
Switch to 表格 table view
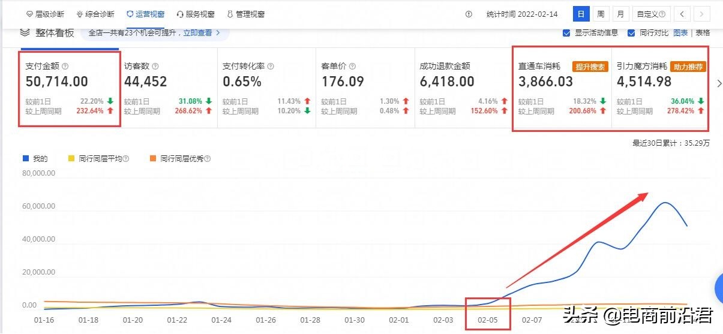703,33
